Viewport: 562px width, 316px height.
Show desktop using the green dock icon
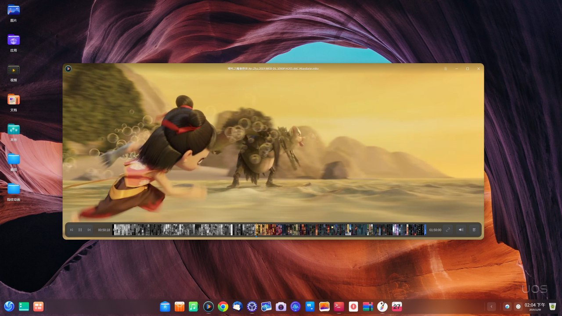click(24, 306)
